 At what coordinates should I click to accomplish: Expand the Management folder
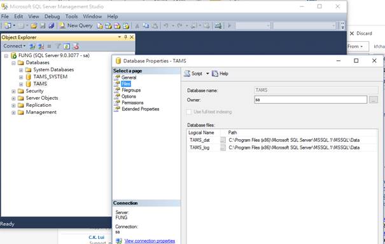click(x=13, y=113)
